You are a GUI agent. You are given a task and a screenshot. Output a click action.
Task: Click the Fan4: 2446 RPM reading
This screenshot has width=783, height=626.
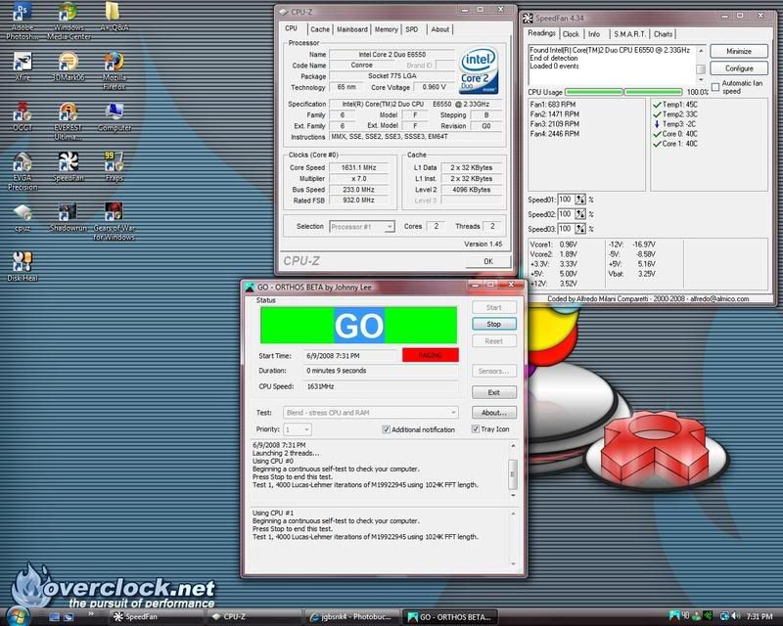tap(555, 134)
